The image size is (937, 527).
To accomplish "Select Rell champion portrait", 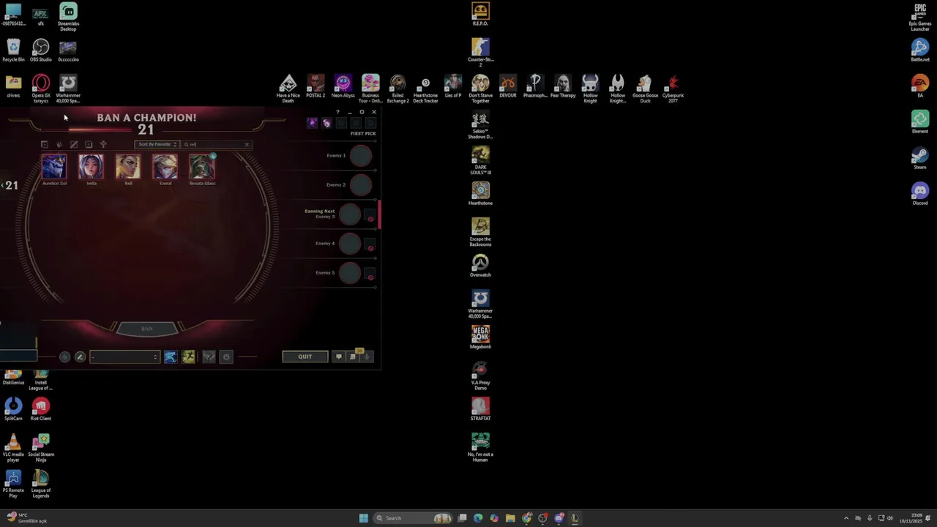I will (x=128, y=167).
